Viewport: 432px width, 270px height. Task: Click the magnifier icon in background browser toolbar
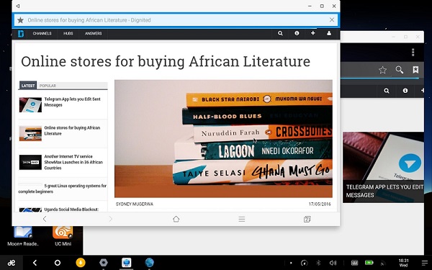click(399, 70)
